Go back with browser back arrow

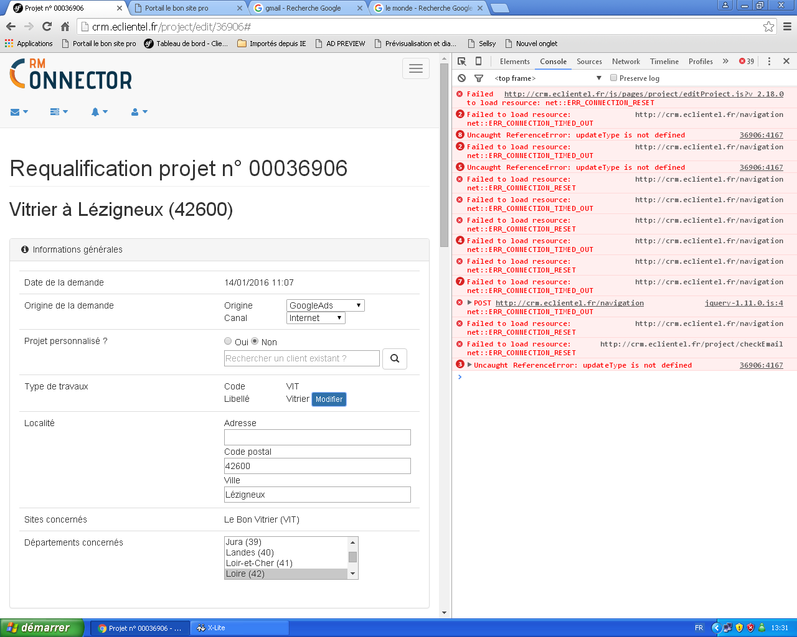point(11,26)
